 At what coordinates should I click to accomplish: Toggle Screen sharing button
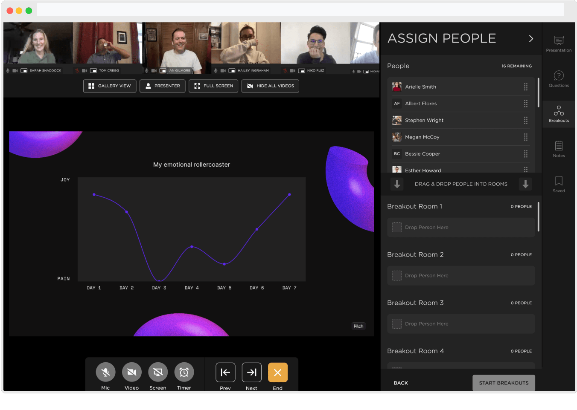[158, 372]
